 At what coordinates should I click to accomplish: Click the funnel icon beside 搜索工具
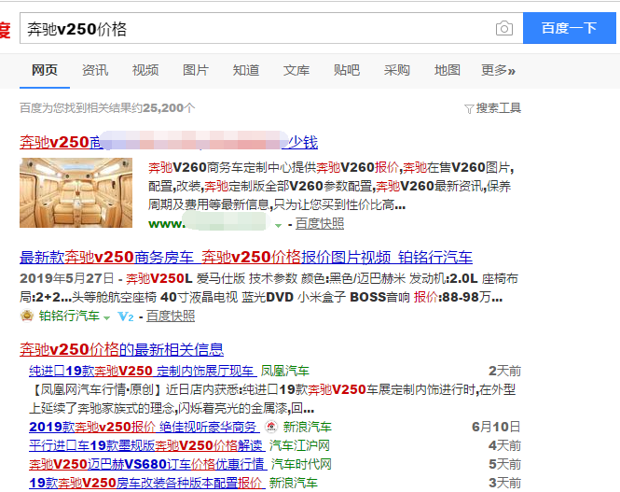[469, 109]
